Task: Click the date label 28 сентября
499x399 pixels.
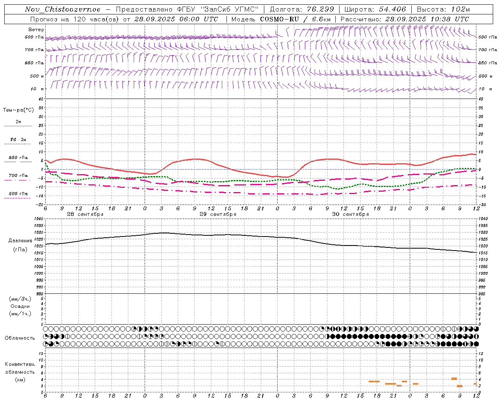Action: point(85,214)
